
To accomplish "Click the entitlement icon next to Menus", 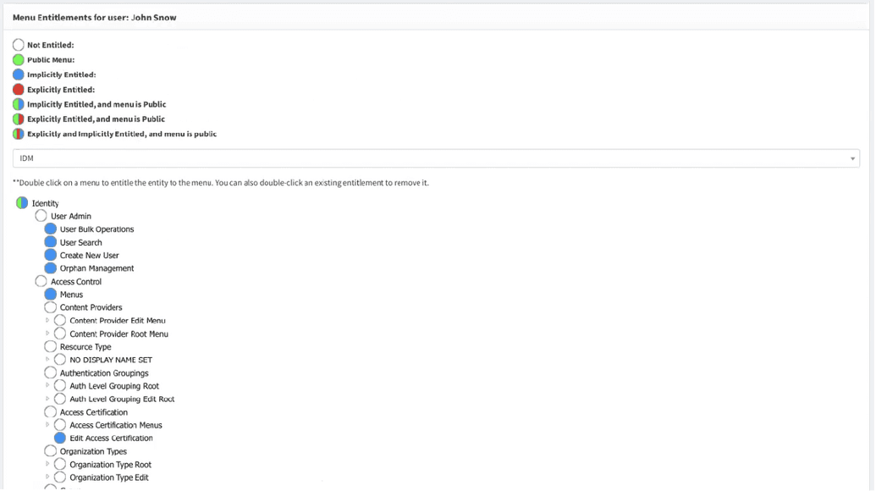I will coord(50,294).
